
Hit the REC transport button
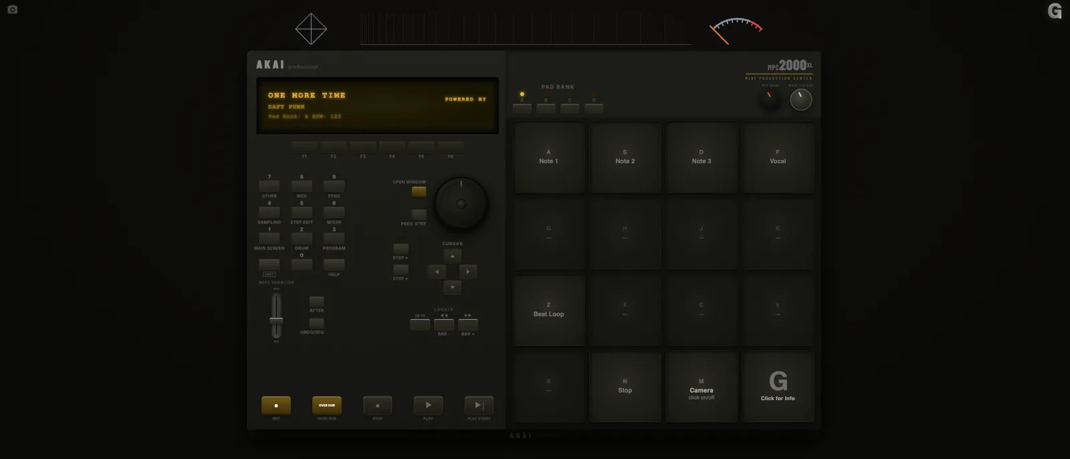coord(276,405)
